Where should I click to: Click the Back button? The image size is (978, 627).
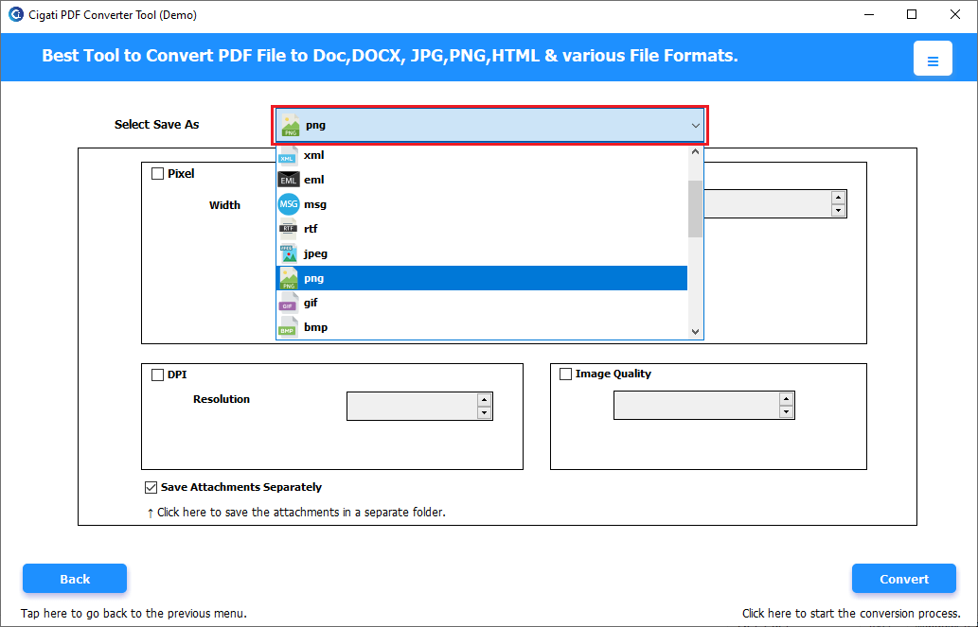click(x=75, y=579)
